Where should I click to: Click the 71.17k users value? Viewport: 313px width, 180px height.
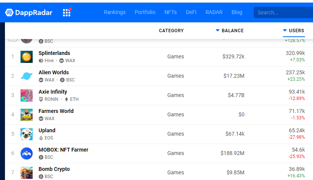click(x=297, y=111)
